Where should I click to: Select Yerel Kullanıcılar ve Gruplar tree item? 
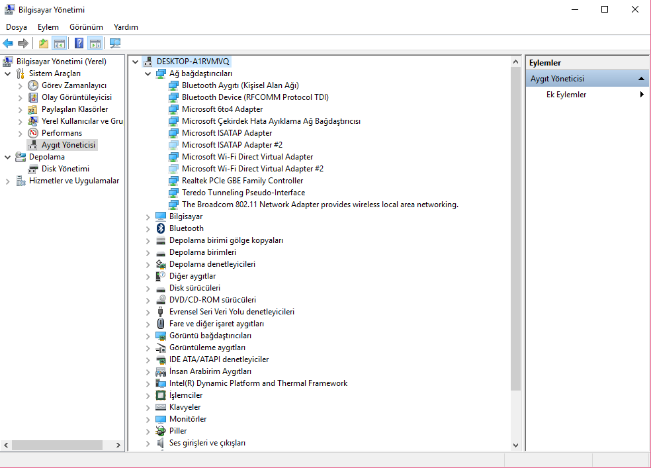coord(82,121)
